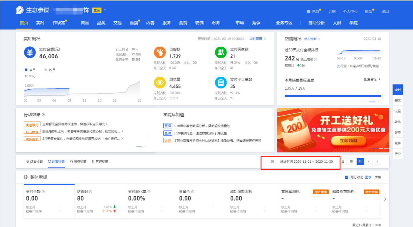413x227 pixels.
Task: Expand the 3月新客专享礼 item arrow
Action: click(x=122, y=139)
